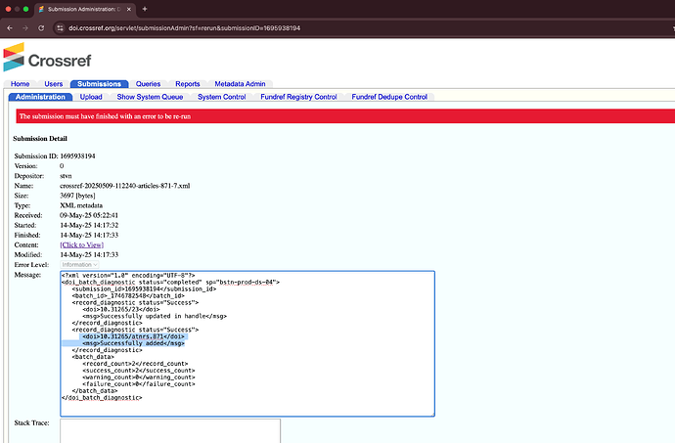Click the Crossref logo
675x443 pixels.
click(x=47, y=58)
